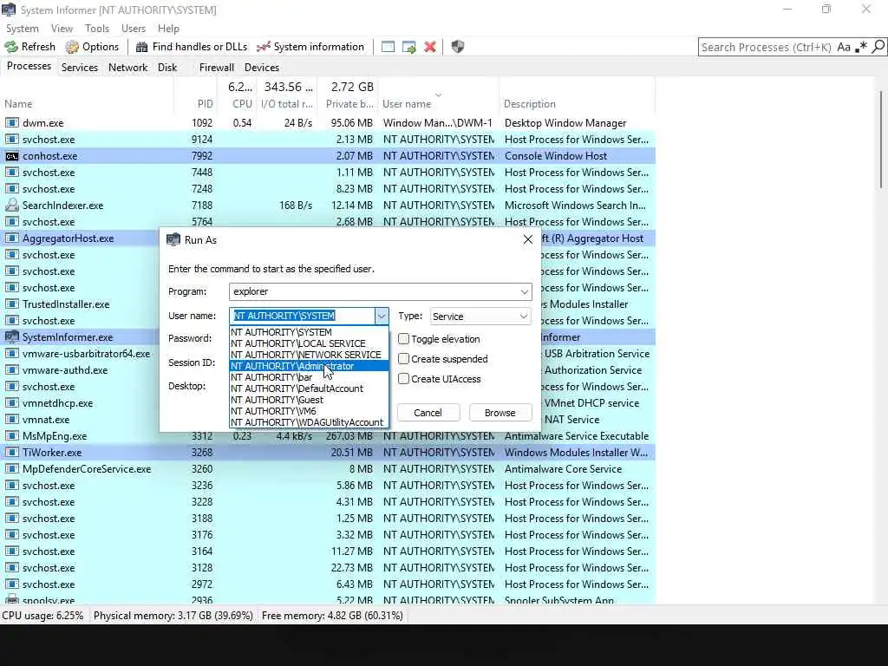Choose NT AUTHORITY\Administrator from list
888x666 pixels.
click(x=310, y=366)
